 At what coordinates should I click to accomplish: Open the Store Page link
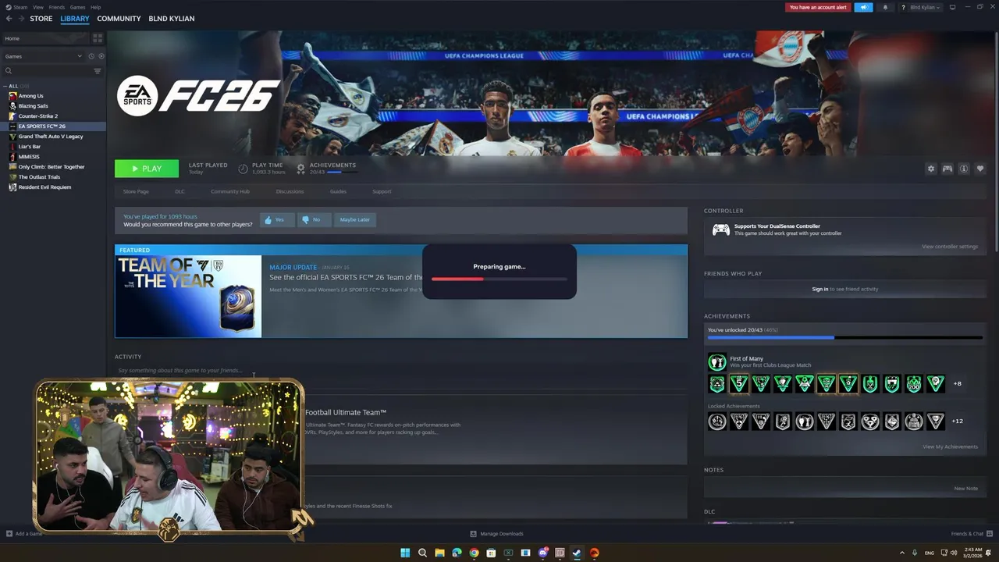coord(136,191)
